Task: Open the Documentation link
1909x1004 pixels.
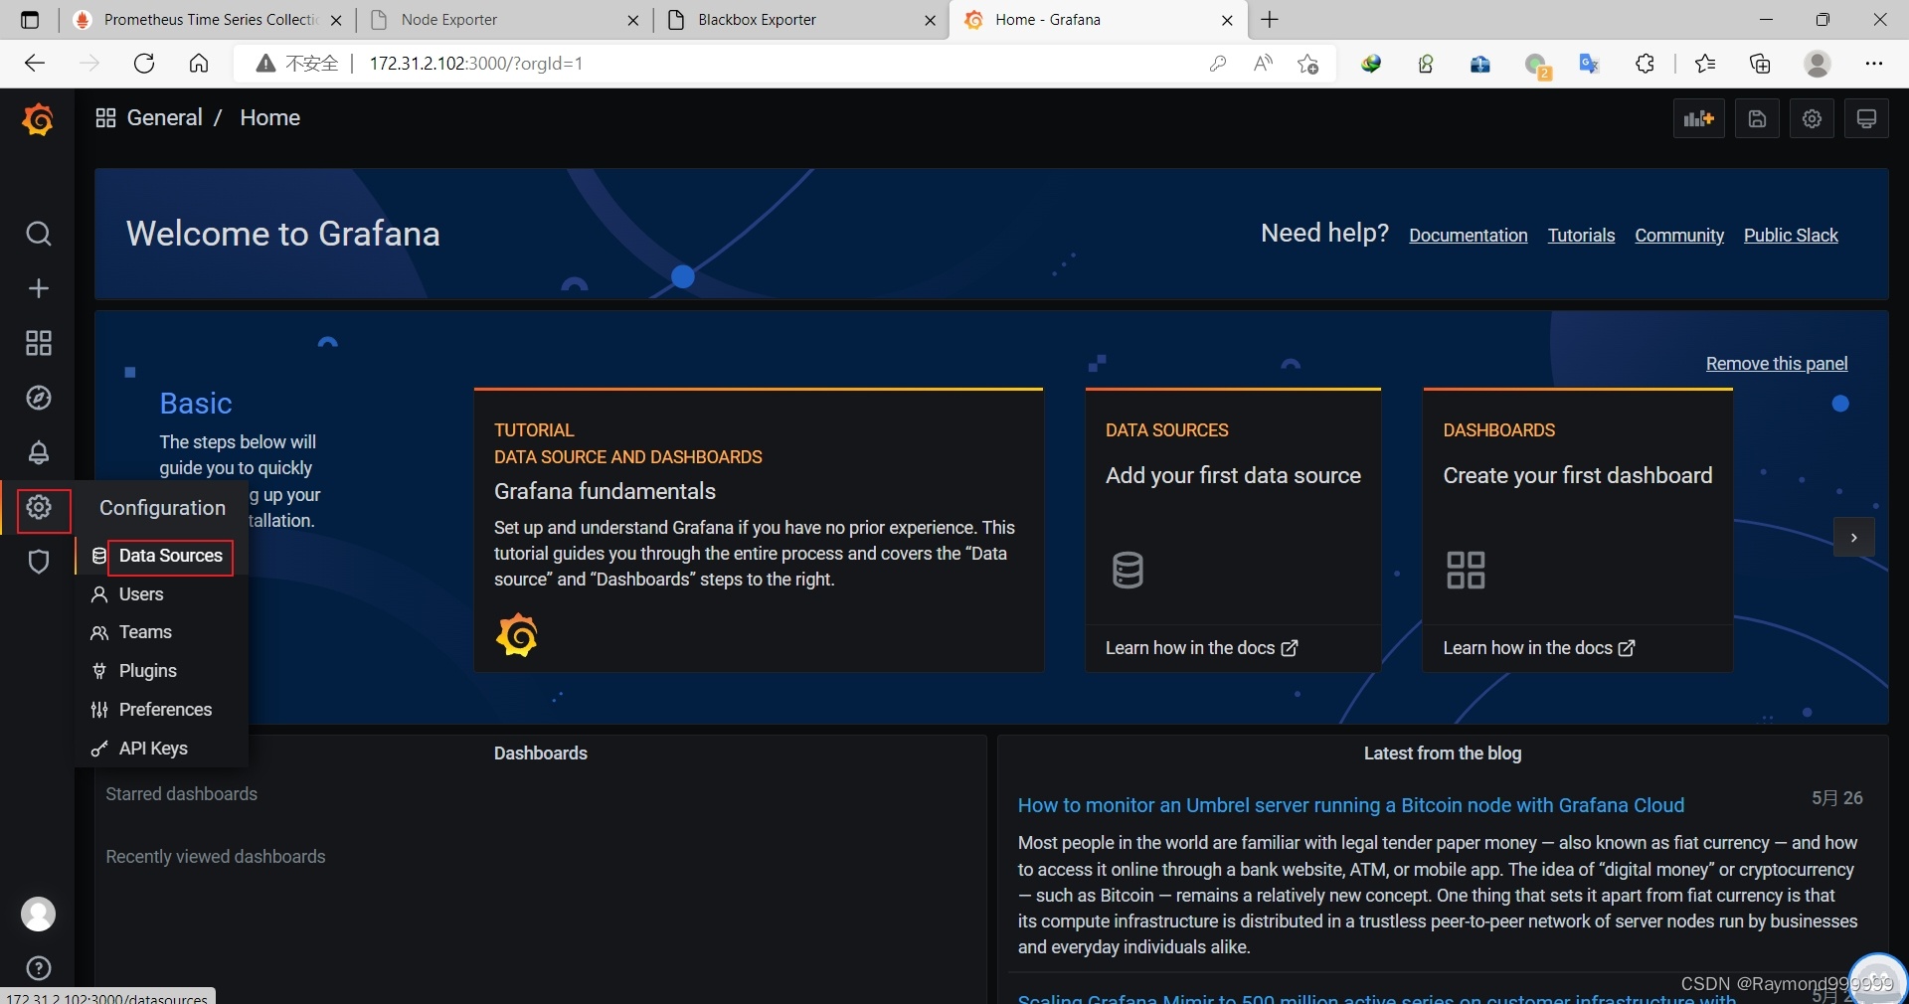Action: pos(1468,236)
